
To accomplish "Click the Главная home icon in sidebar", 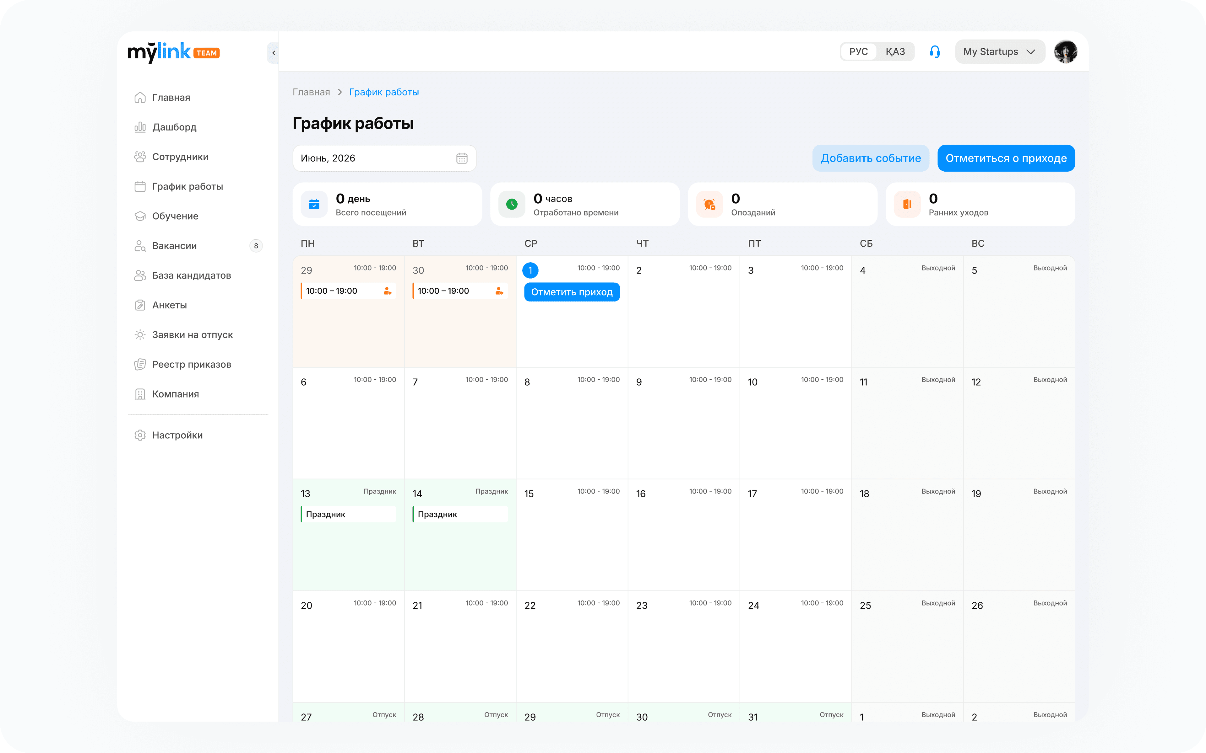I will point(140,98).
